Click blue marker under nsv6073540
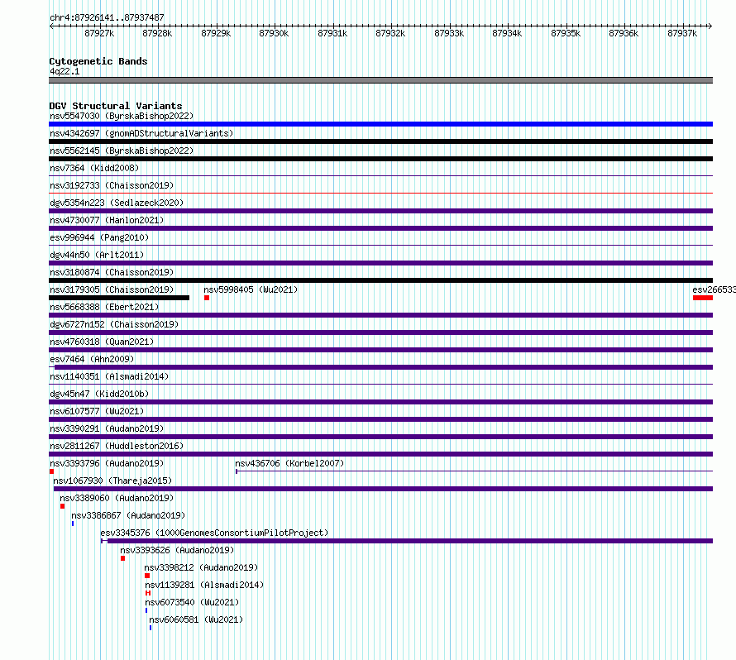 (146, 610)
